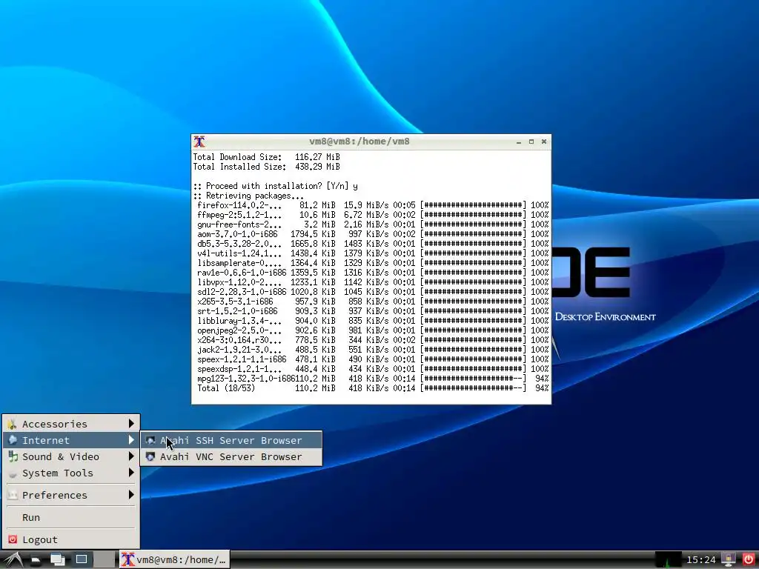Expand the Internet submenu arrow
Screen dimensions: 759x569
click(131, 440)
